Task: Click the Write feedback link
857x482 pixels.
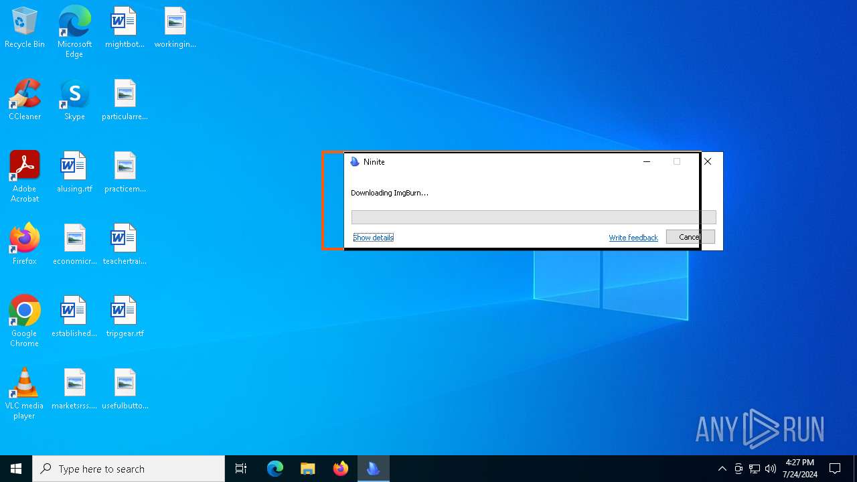Action: tap(633, 238)
